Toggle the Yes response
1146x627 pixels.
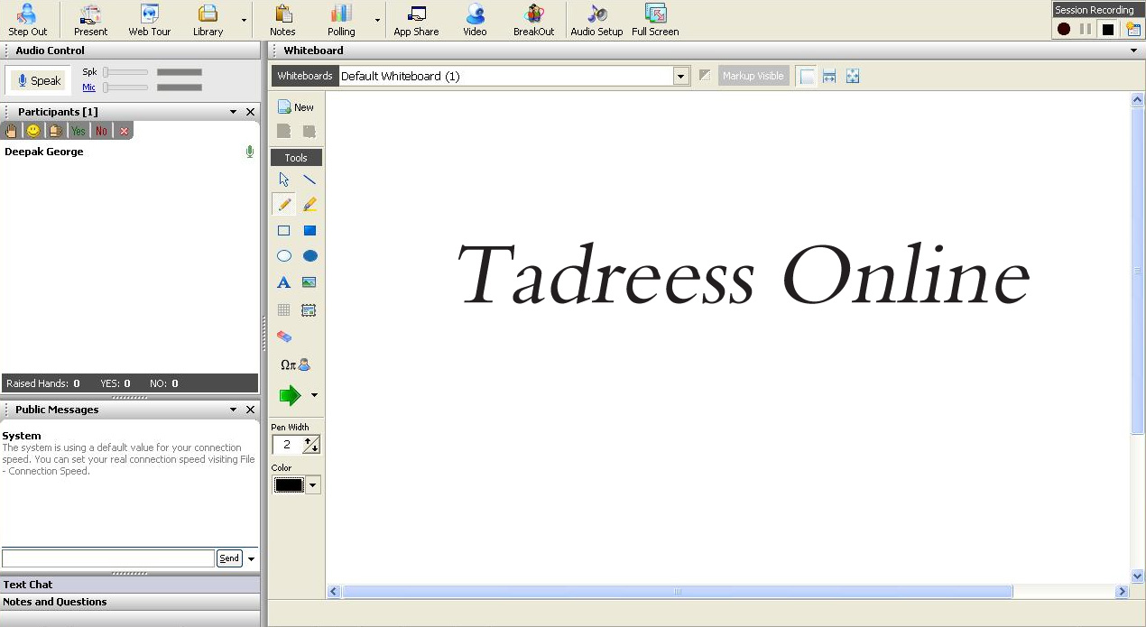pos(79,131)
